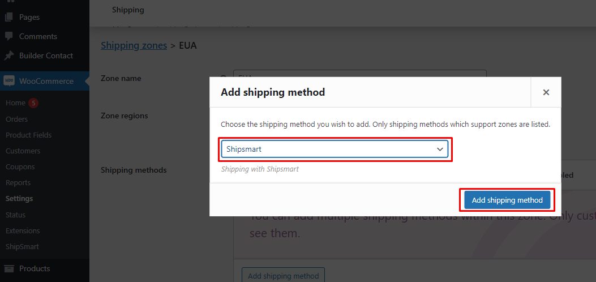Open ShipSmart submenu item

tap(22, 246)
